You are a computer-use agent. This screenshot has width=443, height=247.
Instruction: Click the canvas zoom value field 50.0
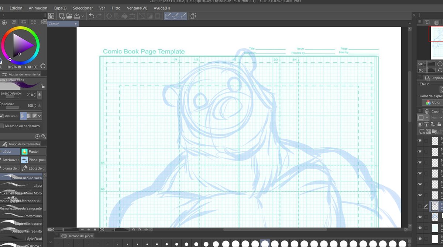pos(51,230)
